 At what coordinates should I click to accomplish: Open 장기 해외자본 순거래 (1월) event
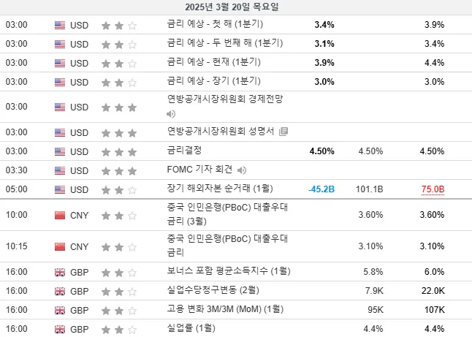pos(220,189)
